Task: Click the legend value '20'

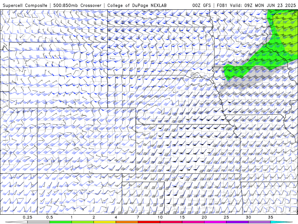Action: [204, 217]
